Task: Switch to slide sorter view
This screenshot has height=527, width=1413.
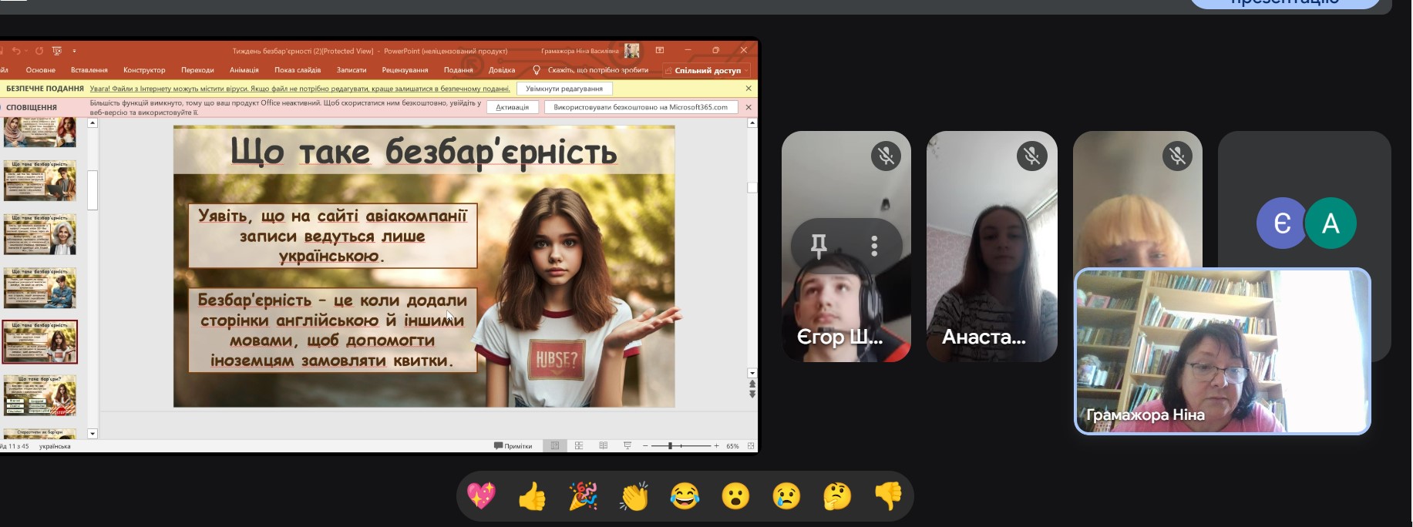Action: coord(579,446)
